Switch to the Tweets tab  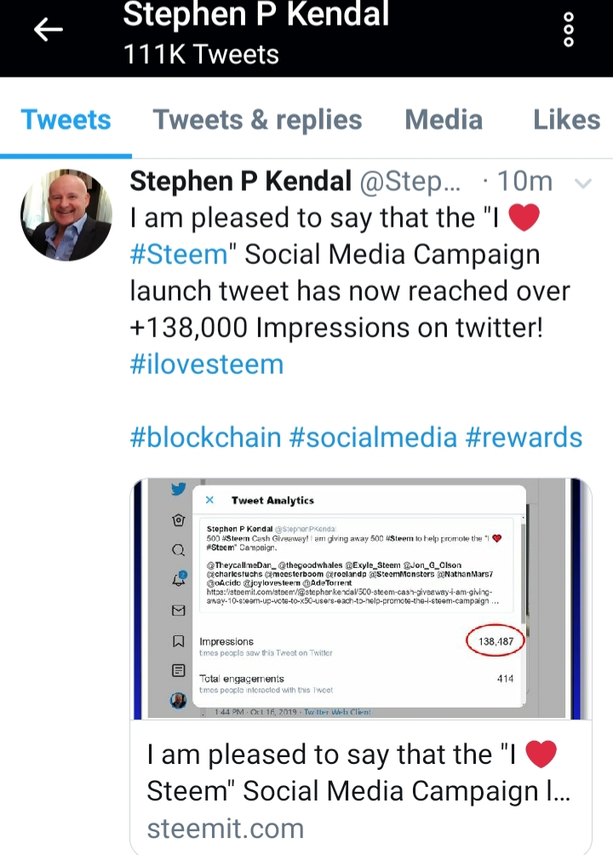(x=66, y=119)
